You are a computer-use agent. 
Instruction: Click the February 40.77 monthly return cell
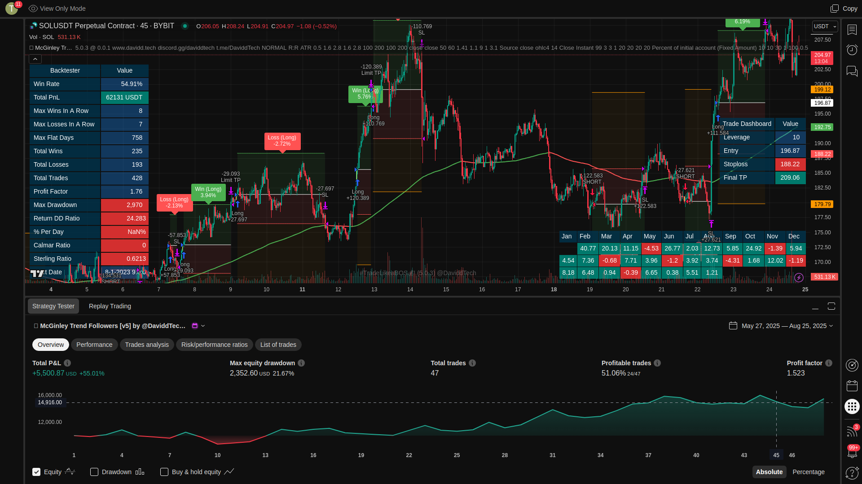pyautogui.click(x=588, y=248)
